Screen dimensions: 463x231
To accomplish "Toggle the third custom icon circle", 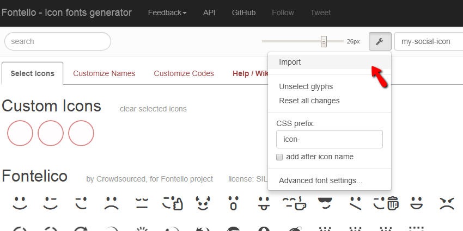I will [81, 133].
